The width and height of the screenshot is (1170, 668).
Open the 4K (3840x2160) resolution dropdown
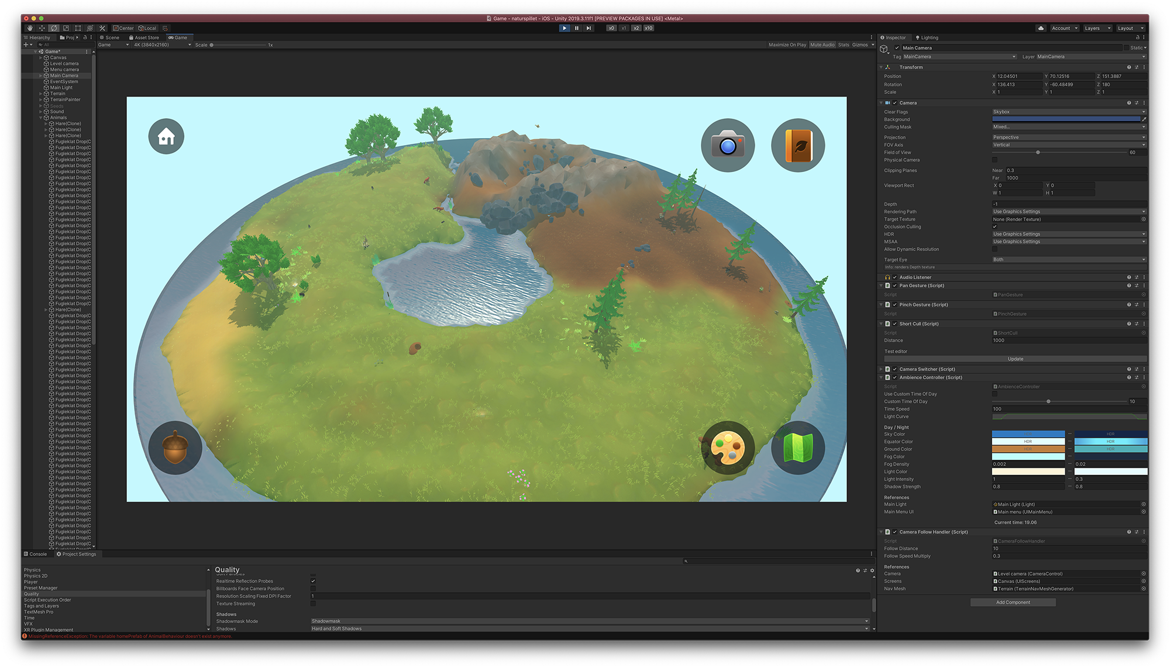point(162,45)
